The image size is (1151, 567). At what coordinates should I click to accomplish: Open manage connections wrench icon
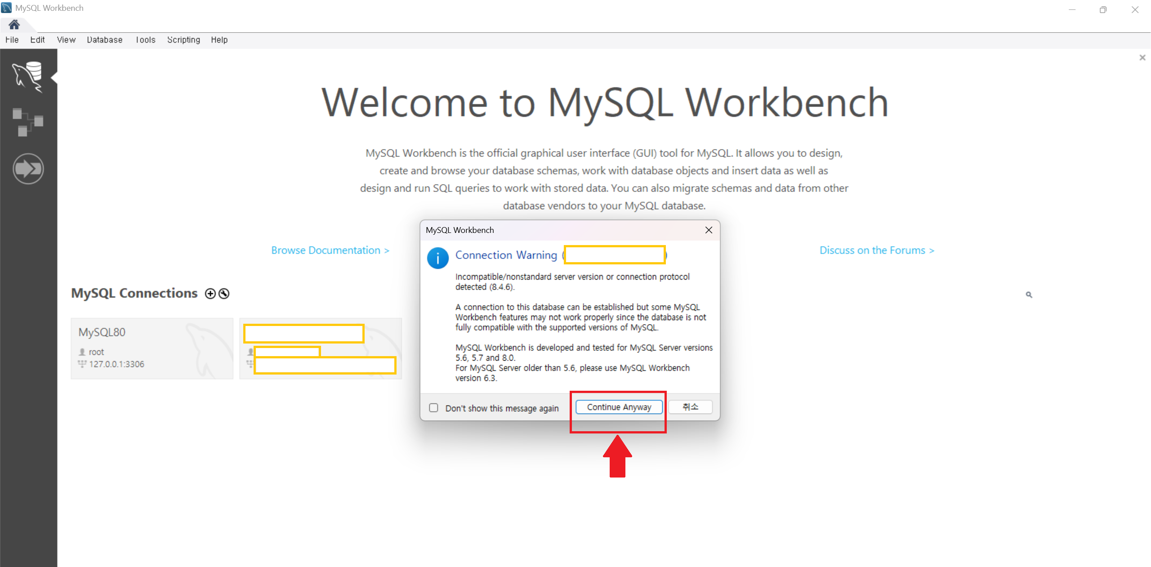224,294
